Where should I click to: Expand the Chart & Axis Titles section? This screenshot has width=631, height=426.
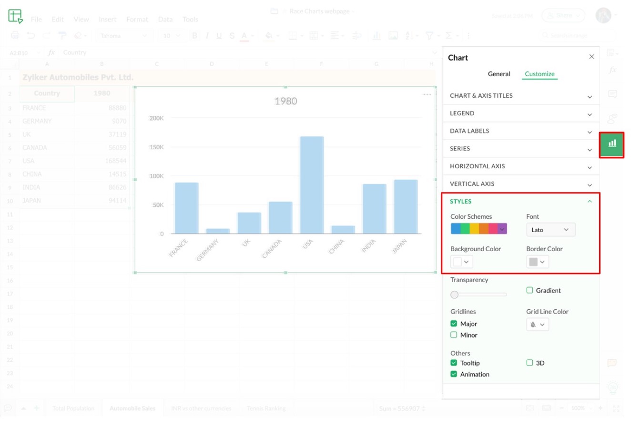pyautogui.click(x=521, y=96)
